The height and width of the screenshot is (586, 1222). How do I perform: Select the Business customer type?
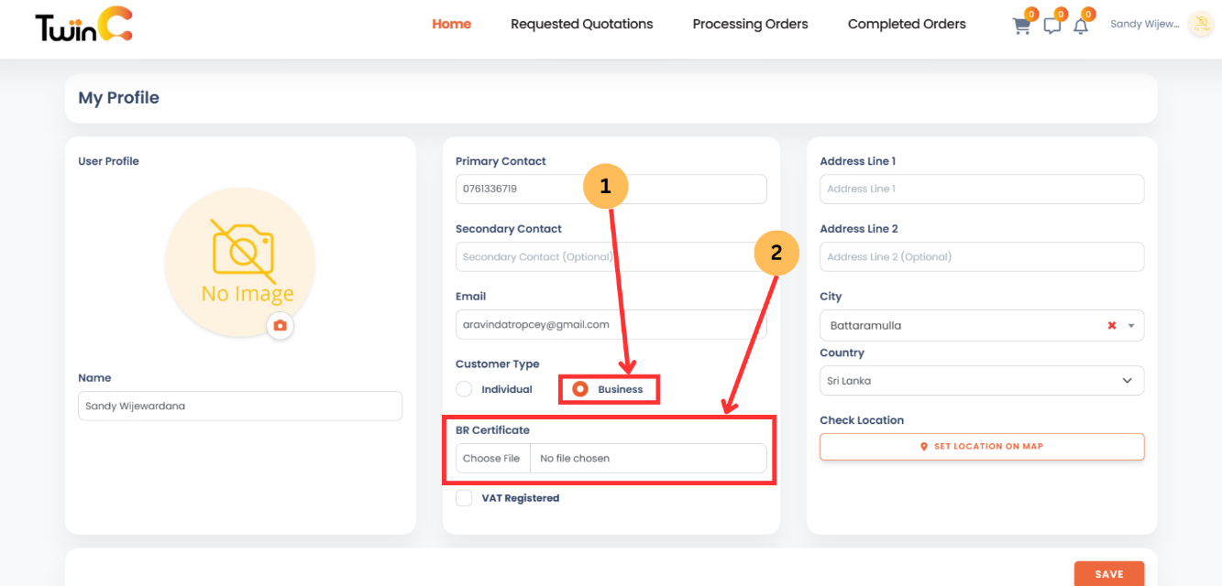click(578, 388)
